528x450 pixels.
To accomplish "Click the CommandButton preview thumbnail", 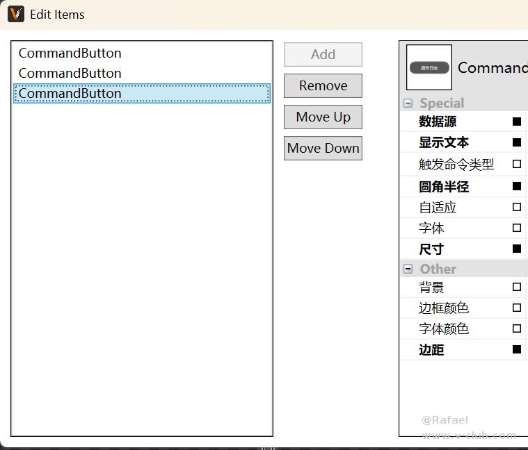I will (429, 67).
